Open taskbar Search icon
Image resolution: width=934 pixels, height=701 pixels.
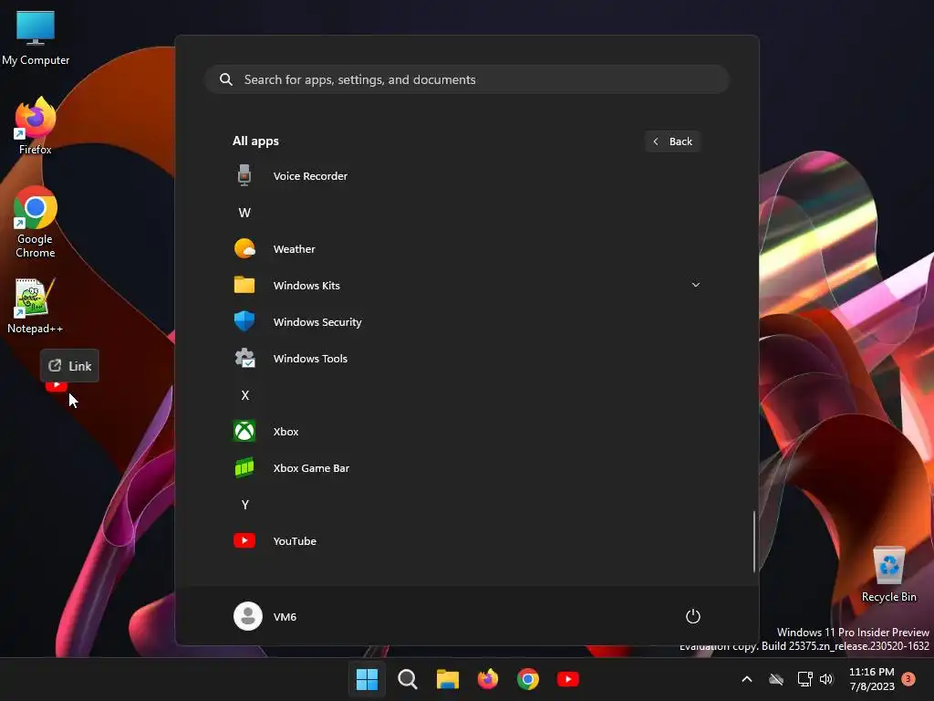[408, 679]
